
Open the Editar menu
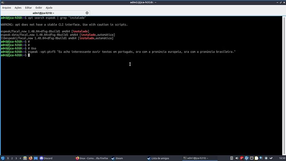pyautogui.click(x=28, y=7)
